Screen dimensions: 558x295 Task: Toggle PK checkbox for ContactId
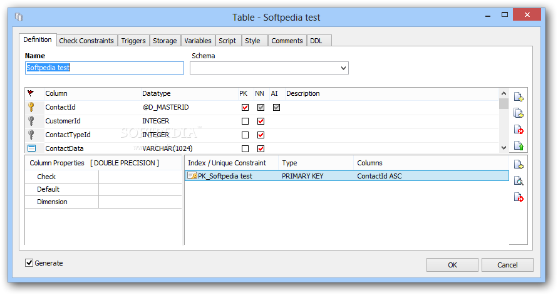(x=245, y=108)
